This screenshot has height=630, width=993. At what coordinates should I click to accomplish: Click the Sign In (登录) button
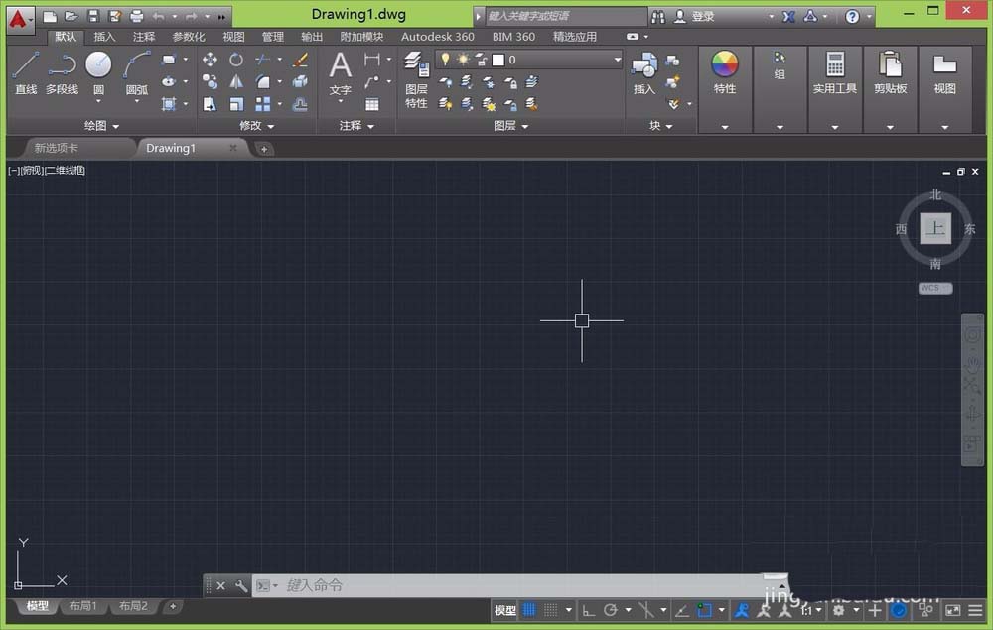[702, 17]
